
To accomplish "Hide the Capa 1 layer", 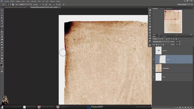I will pyautogui.click(x=154, y=59).
